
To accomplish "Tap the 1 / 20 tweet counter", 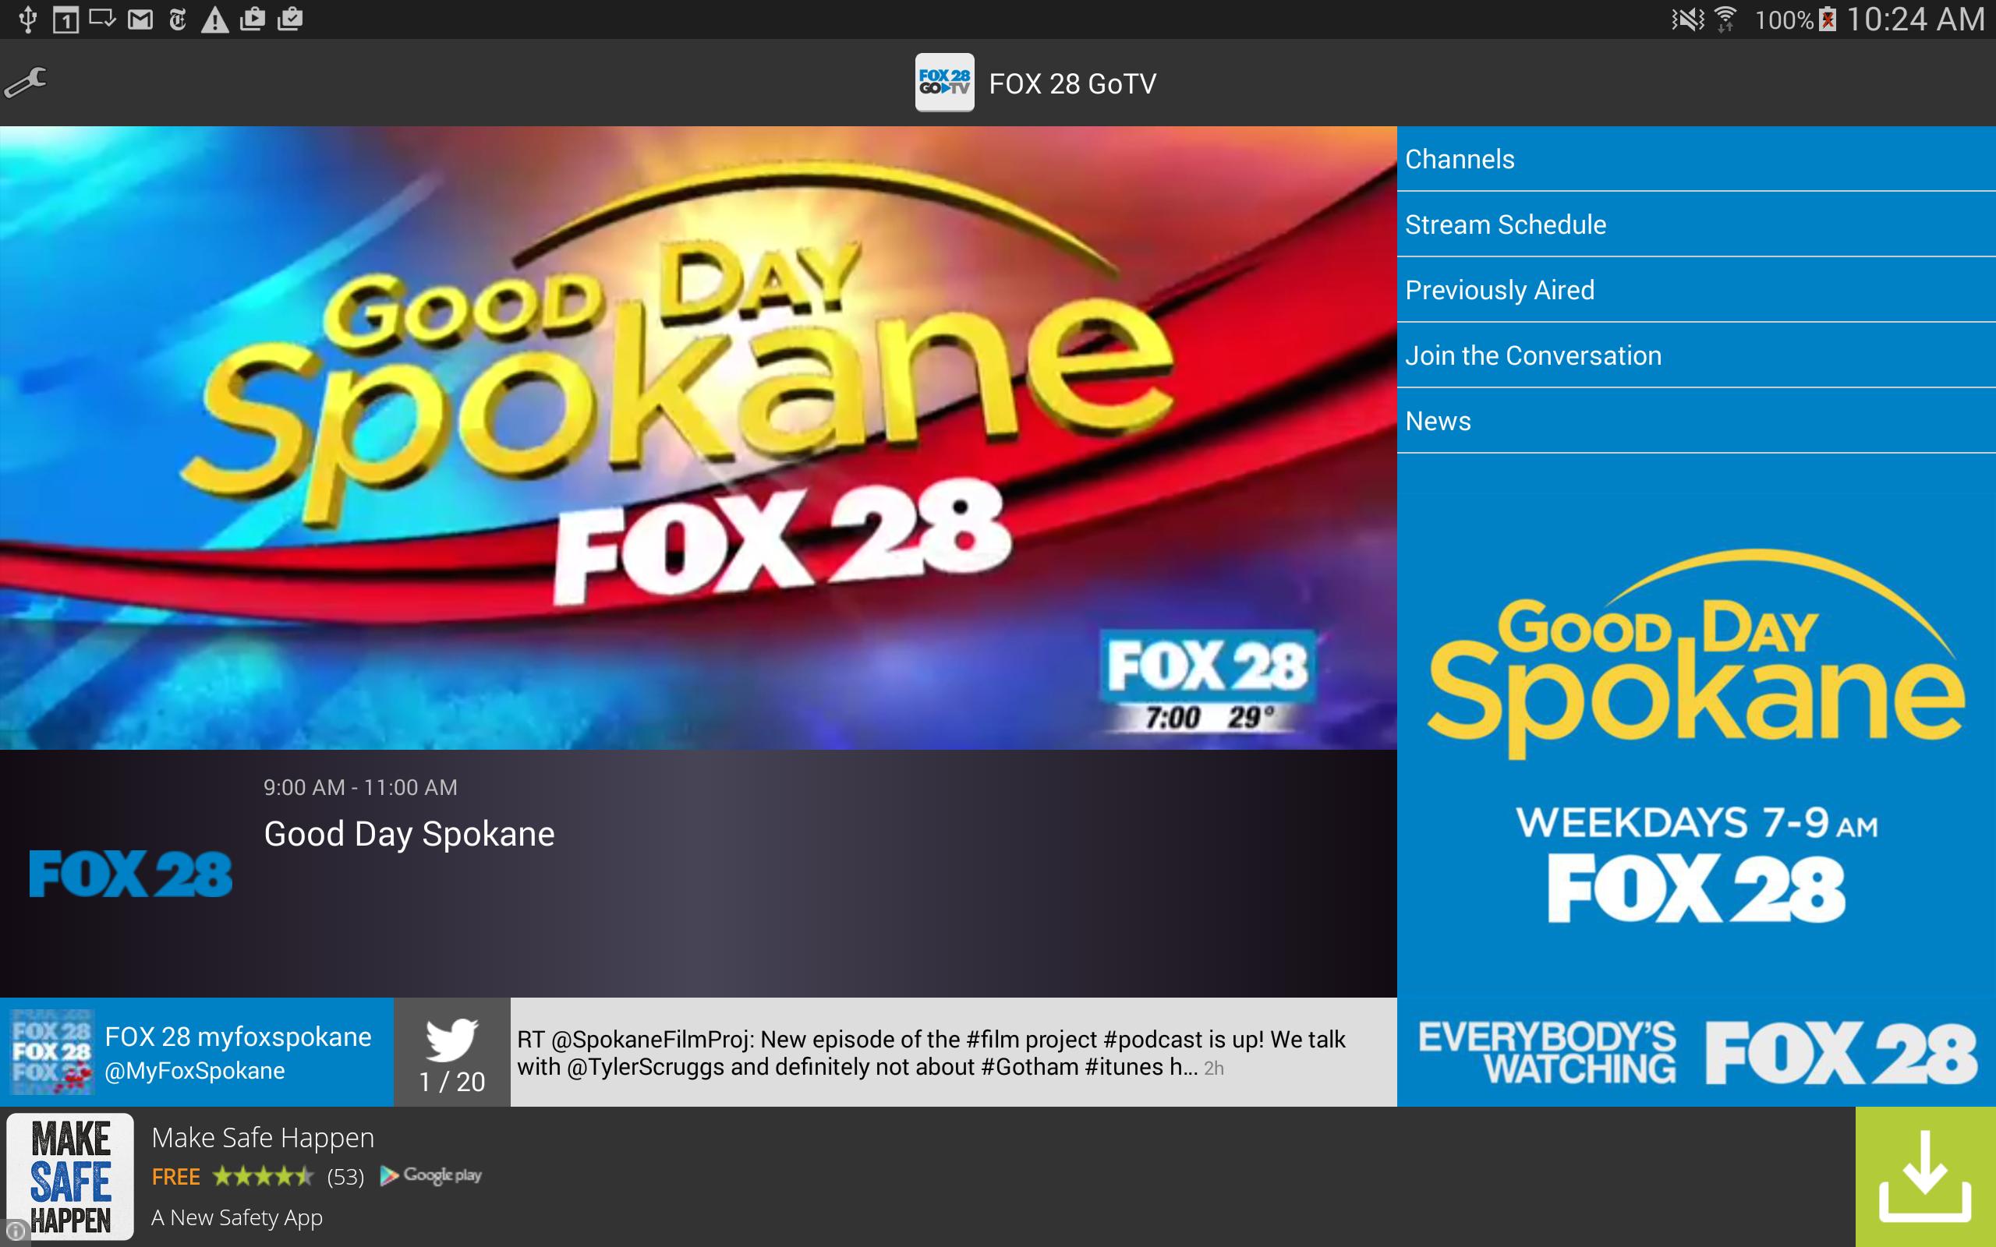I will 452,1081.
